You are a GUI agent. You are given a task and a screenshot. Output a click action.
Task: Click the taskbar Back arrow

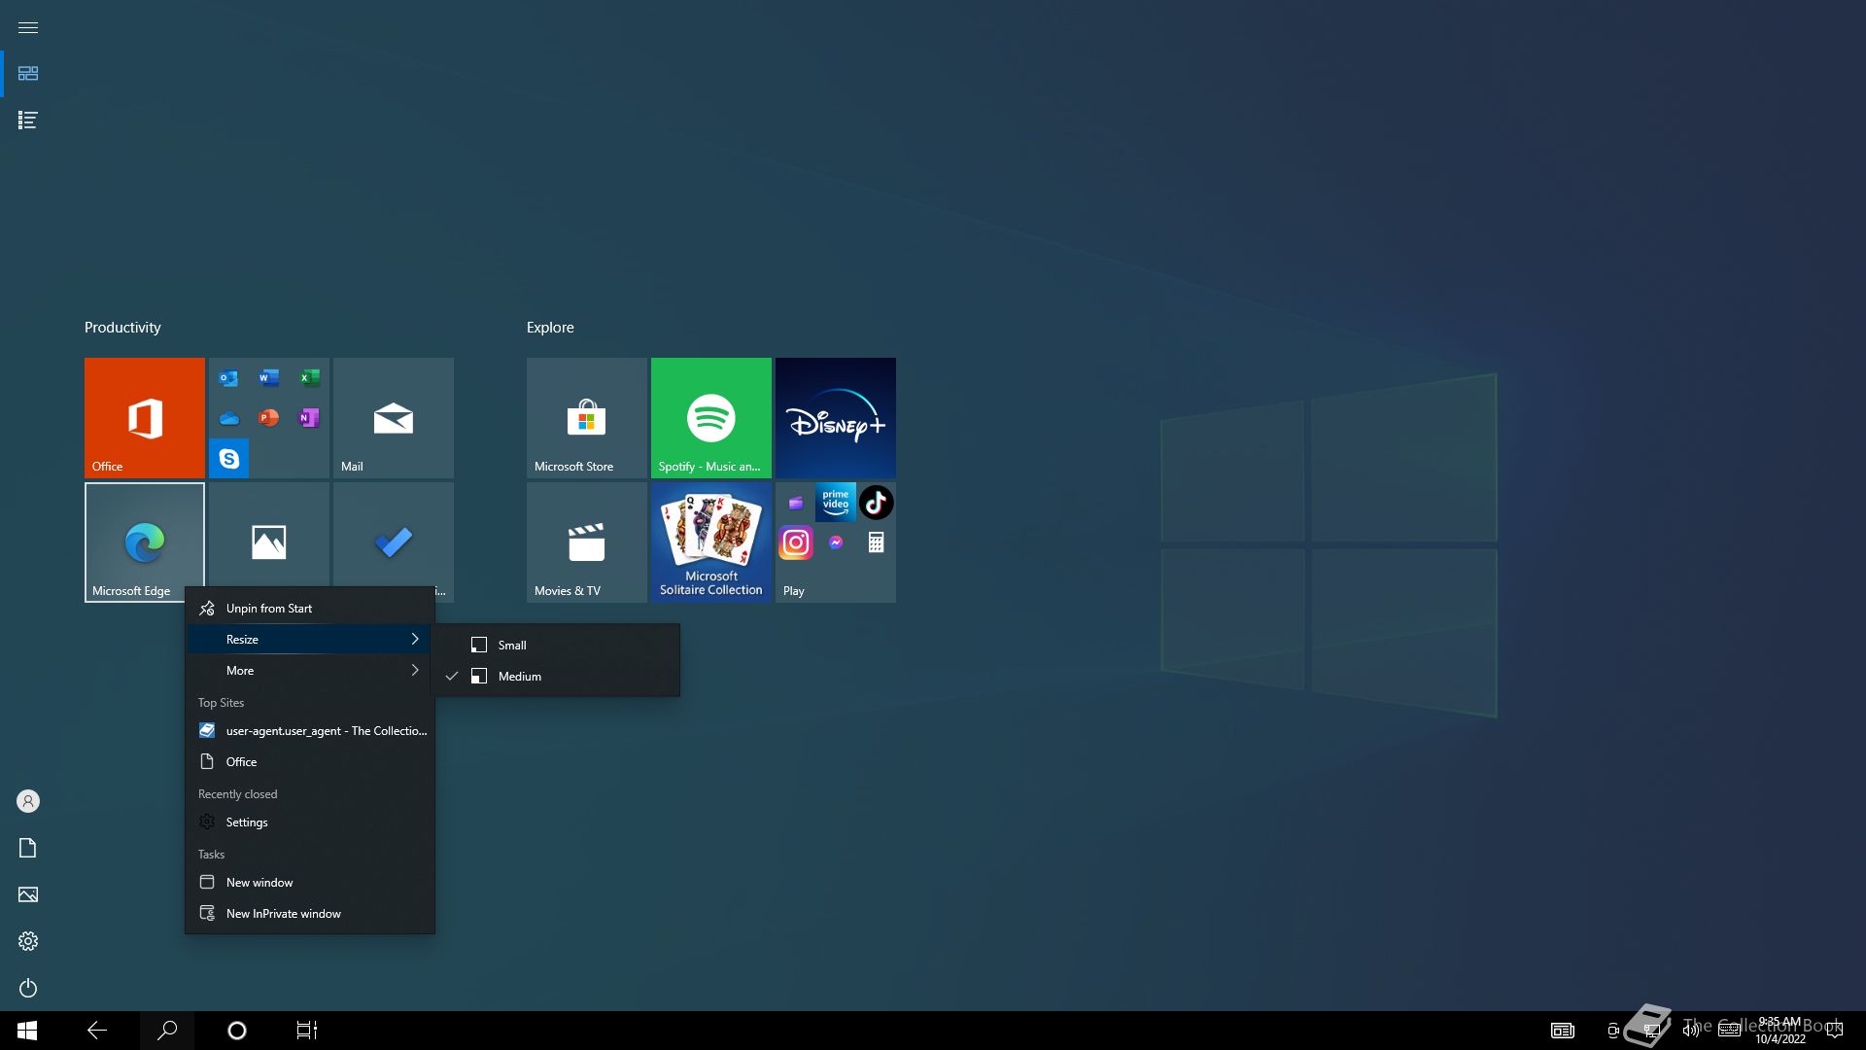tap(97, 1031)
